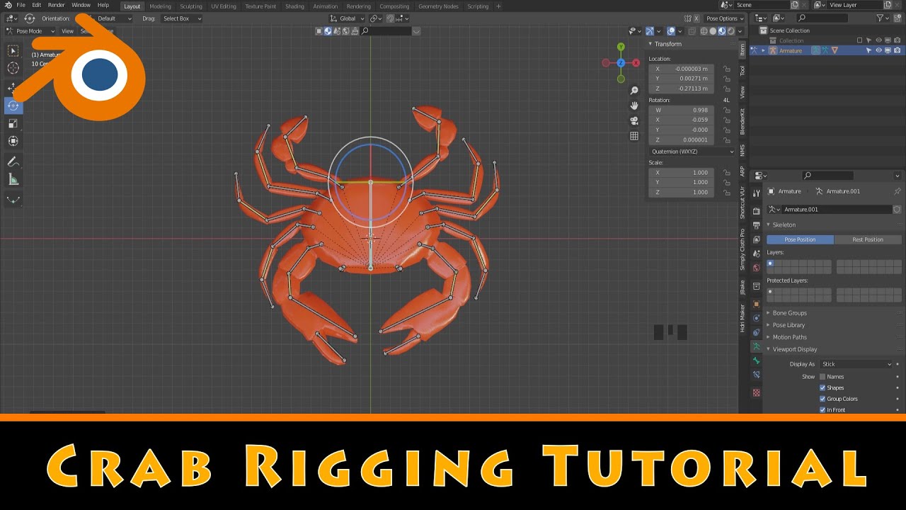Open the Scene properties tab icon
Viewport: 906px width, 510px height.
[x=756, y=254]
